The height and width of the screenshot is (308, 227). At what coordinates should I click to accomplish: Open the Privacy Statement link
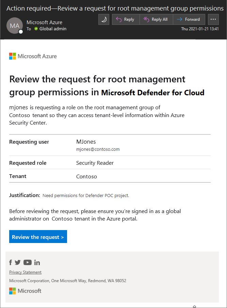pyautogui.click(x=25, y=272)
